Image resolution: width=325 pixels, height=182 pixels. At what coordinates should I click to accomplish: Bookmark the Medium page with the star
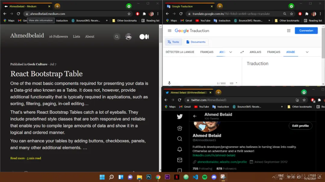coord(129,14)
